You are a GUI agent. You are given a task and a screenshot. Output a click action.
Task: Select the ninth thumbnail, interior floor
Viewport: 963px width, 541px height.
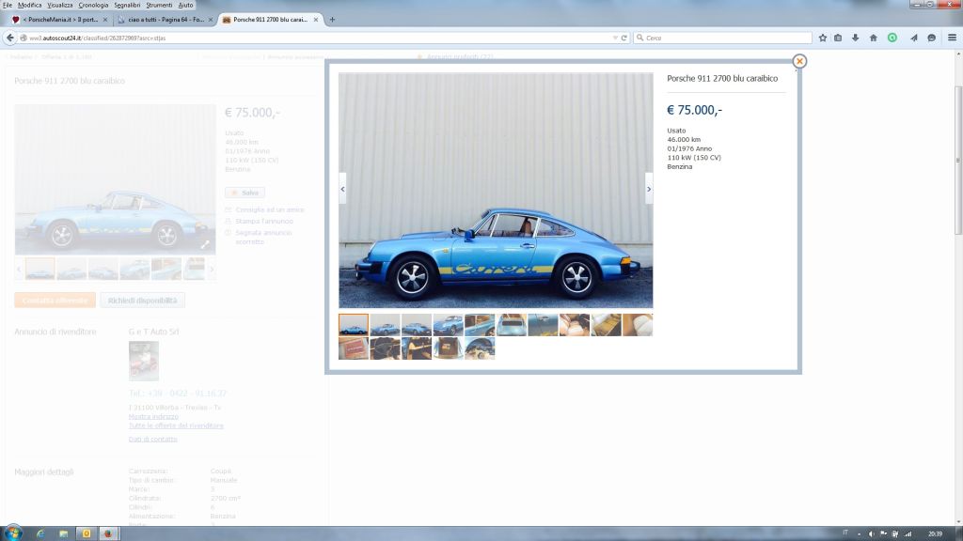[607, 325]
